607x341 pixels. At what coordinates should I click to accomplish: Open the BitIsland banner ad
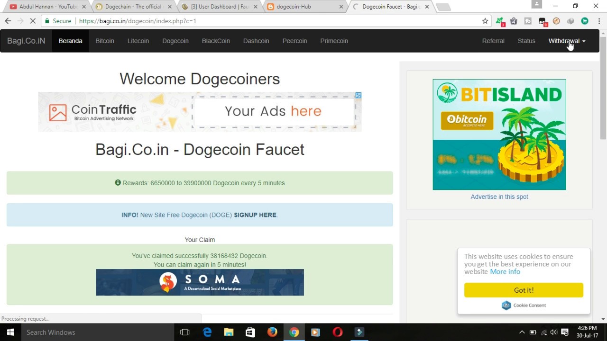[499, 135]
